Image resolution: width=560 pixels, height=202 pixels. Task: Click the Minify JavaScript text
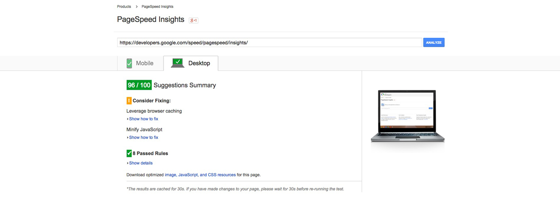coord(144,130)
